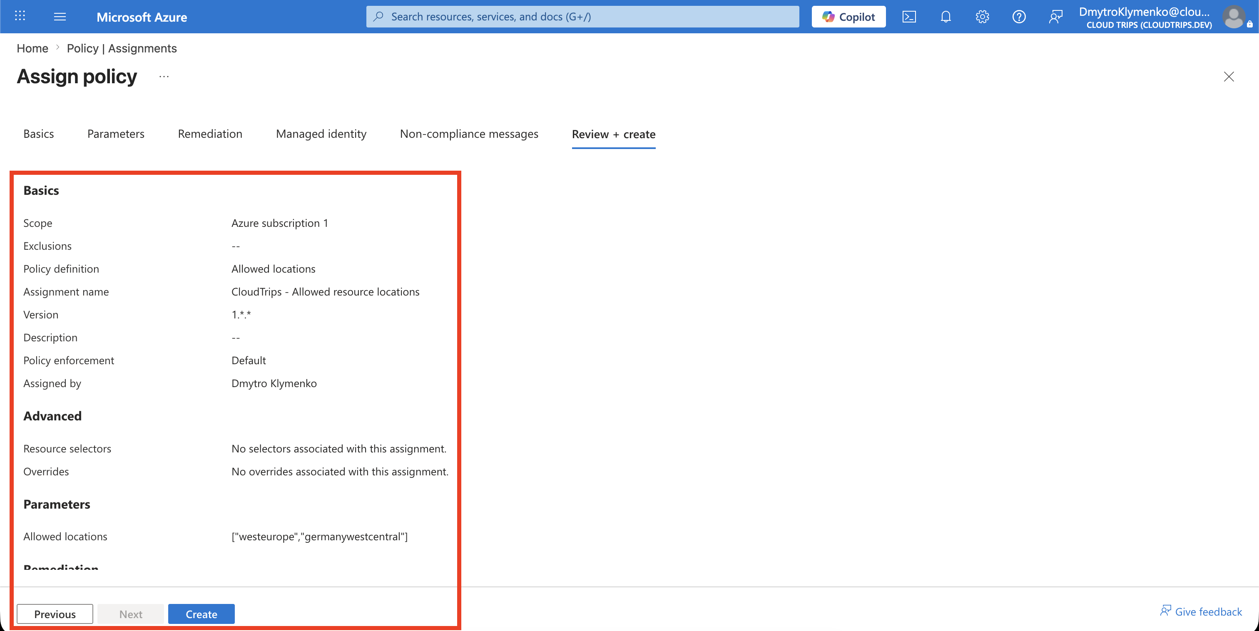Click the Microsoft Azure home title
The image size is (1259, 631).
[142, 17]
